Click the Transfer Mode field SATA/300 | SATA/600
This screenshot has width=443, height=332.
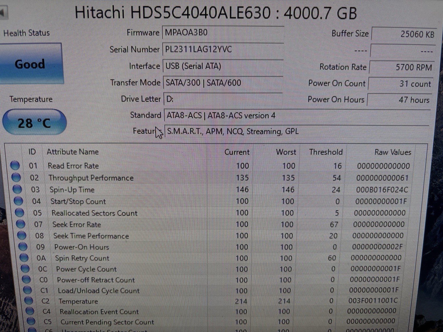pyautogui.click(x=223, y=83)
